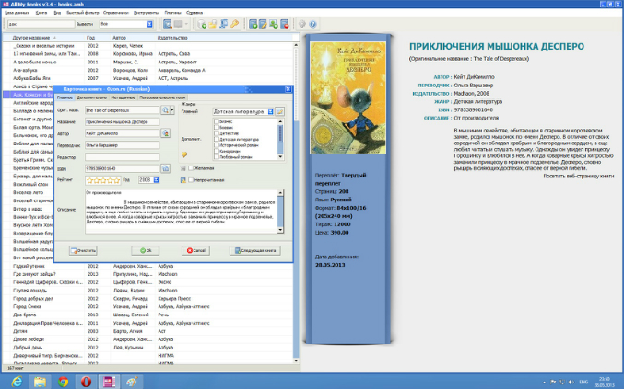Click the search icon beside original title field
The height and width of the screenshot is (389, 624).
pos(166,109)
